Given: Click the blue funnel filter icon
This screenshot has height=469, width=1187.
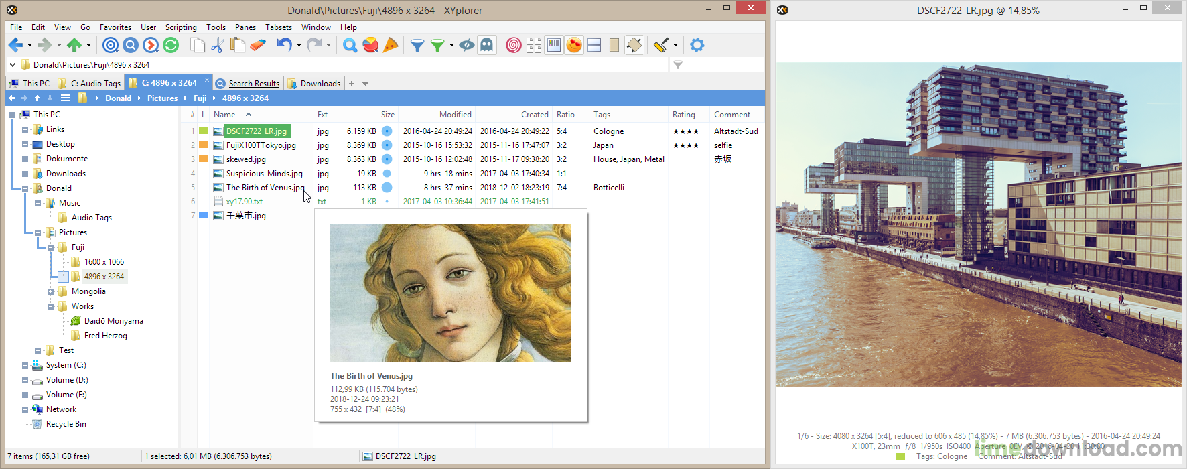Looking at the screenshot, I should [x=417, y=45].
